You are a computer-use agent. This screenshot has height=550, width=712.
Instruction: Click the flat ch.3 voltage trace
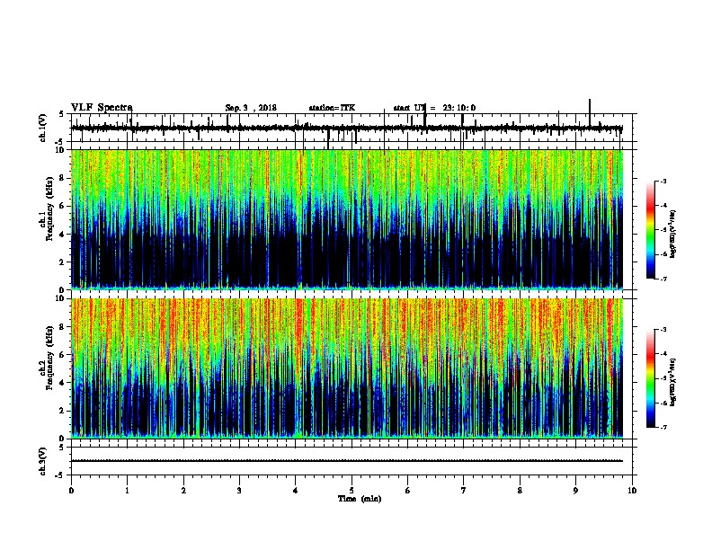click(347, 461)
